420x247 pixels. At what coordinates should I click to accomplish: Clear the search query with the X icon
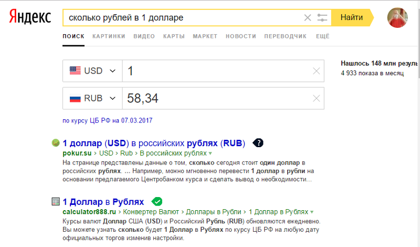[308, 18]
